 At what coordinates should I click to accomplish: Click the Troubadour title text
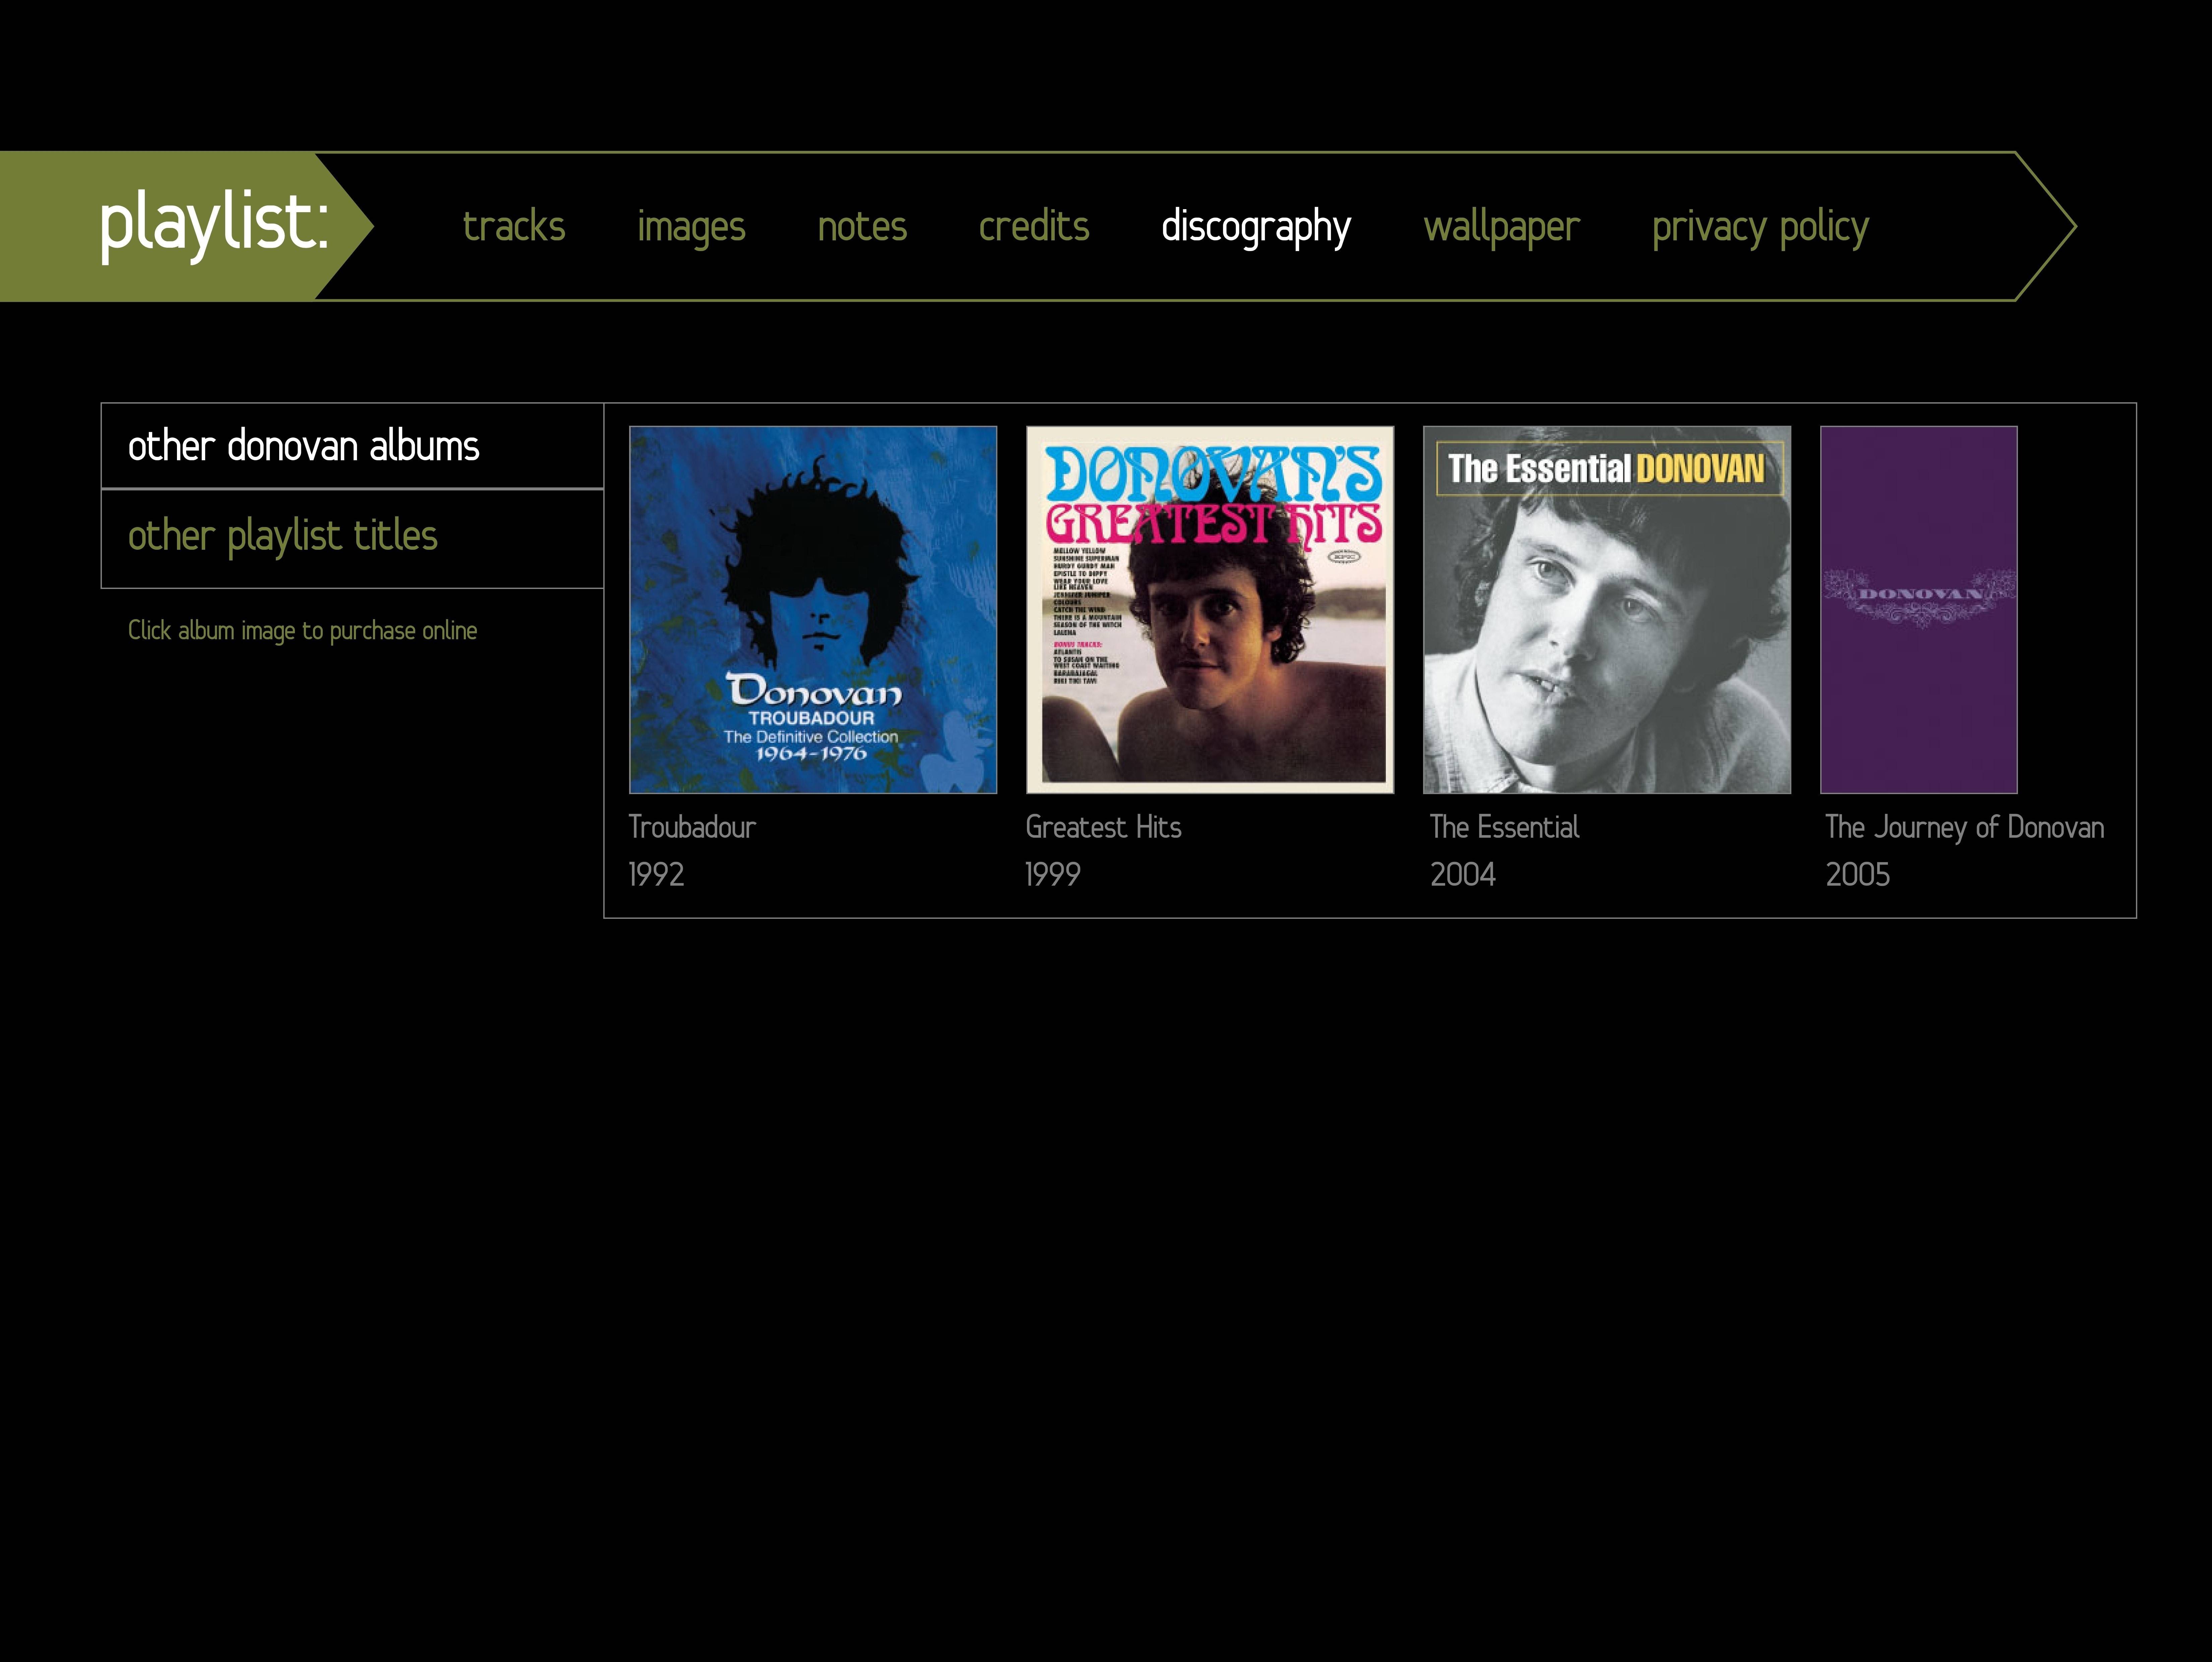692,827
